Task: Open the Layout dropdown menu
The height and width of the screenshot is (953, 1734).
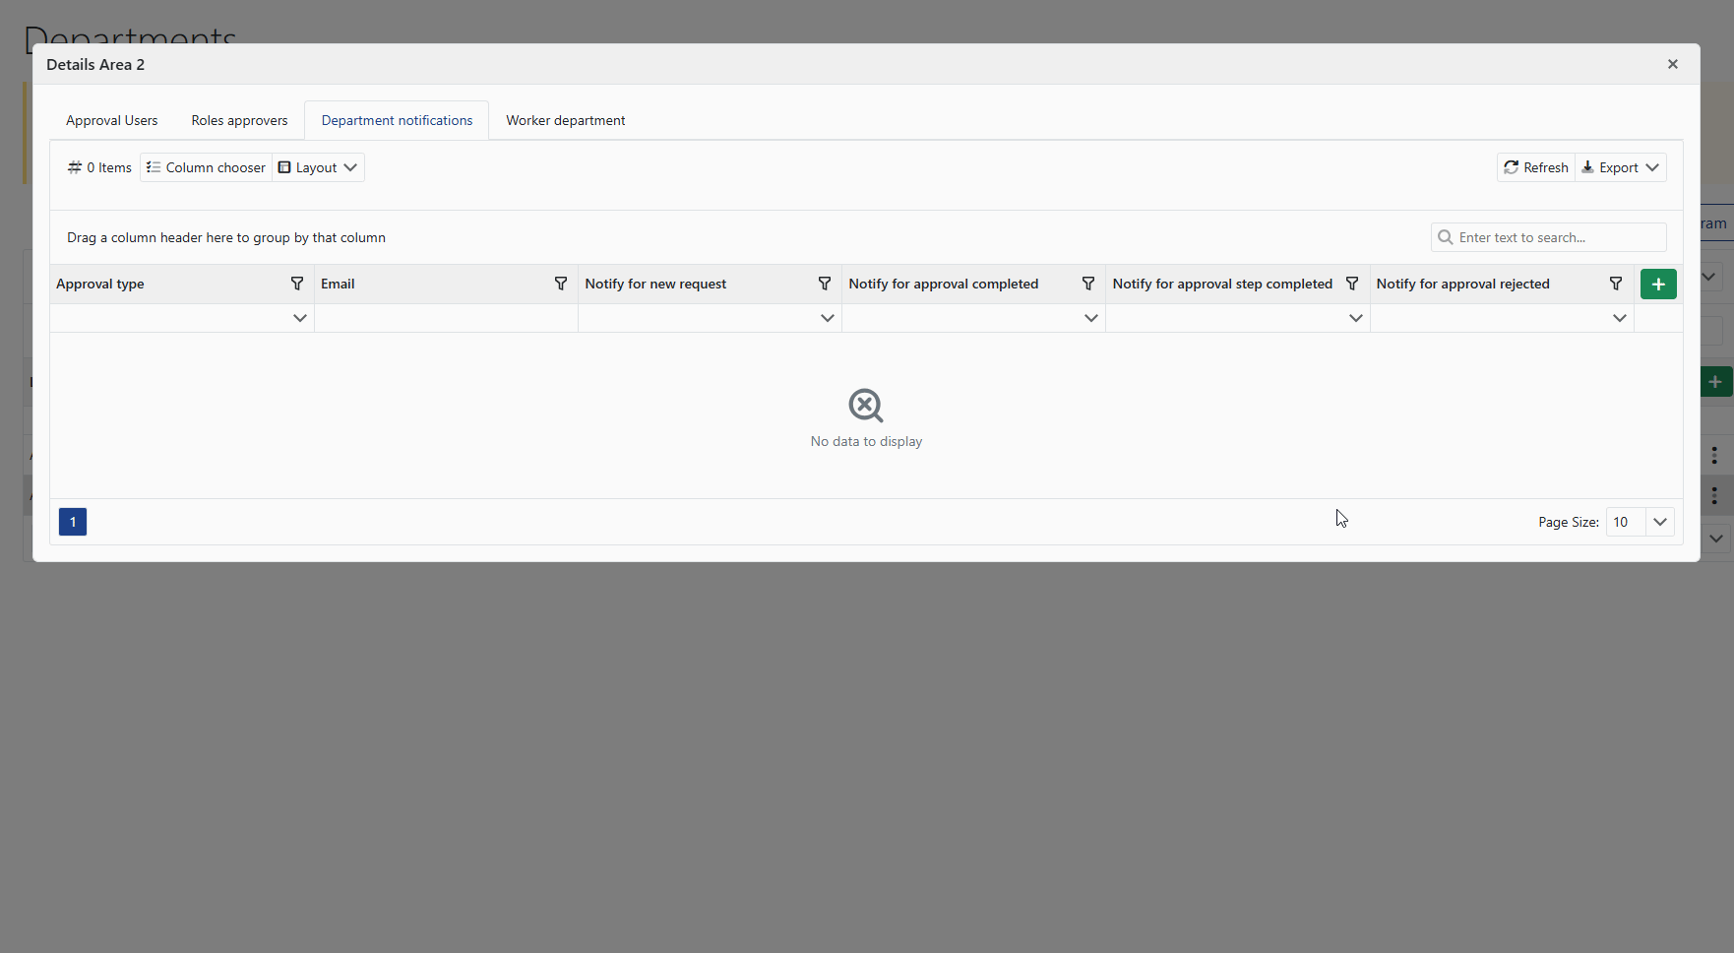Action: pos(318,167)
